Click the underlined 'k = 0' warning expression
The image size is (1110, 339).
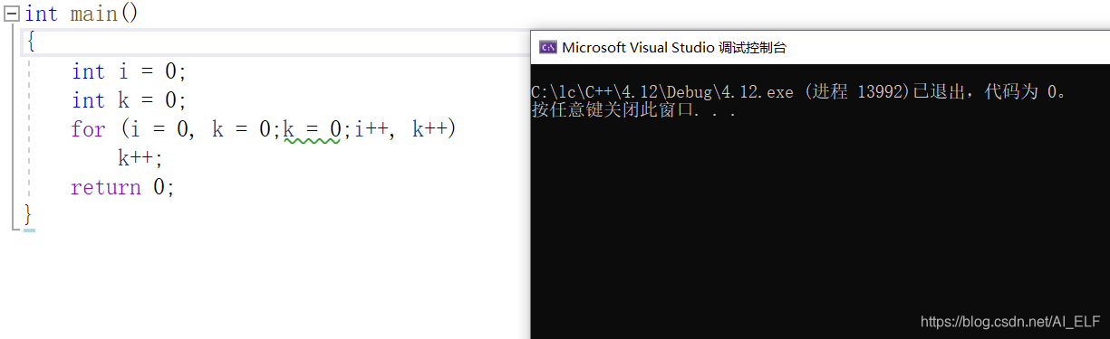(x=312, y=130)
